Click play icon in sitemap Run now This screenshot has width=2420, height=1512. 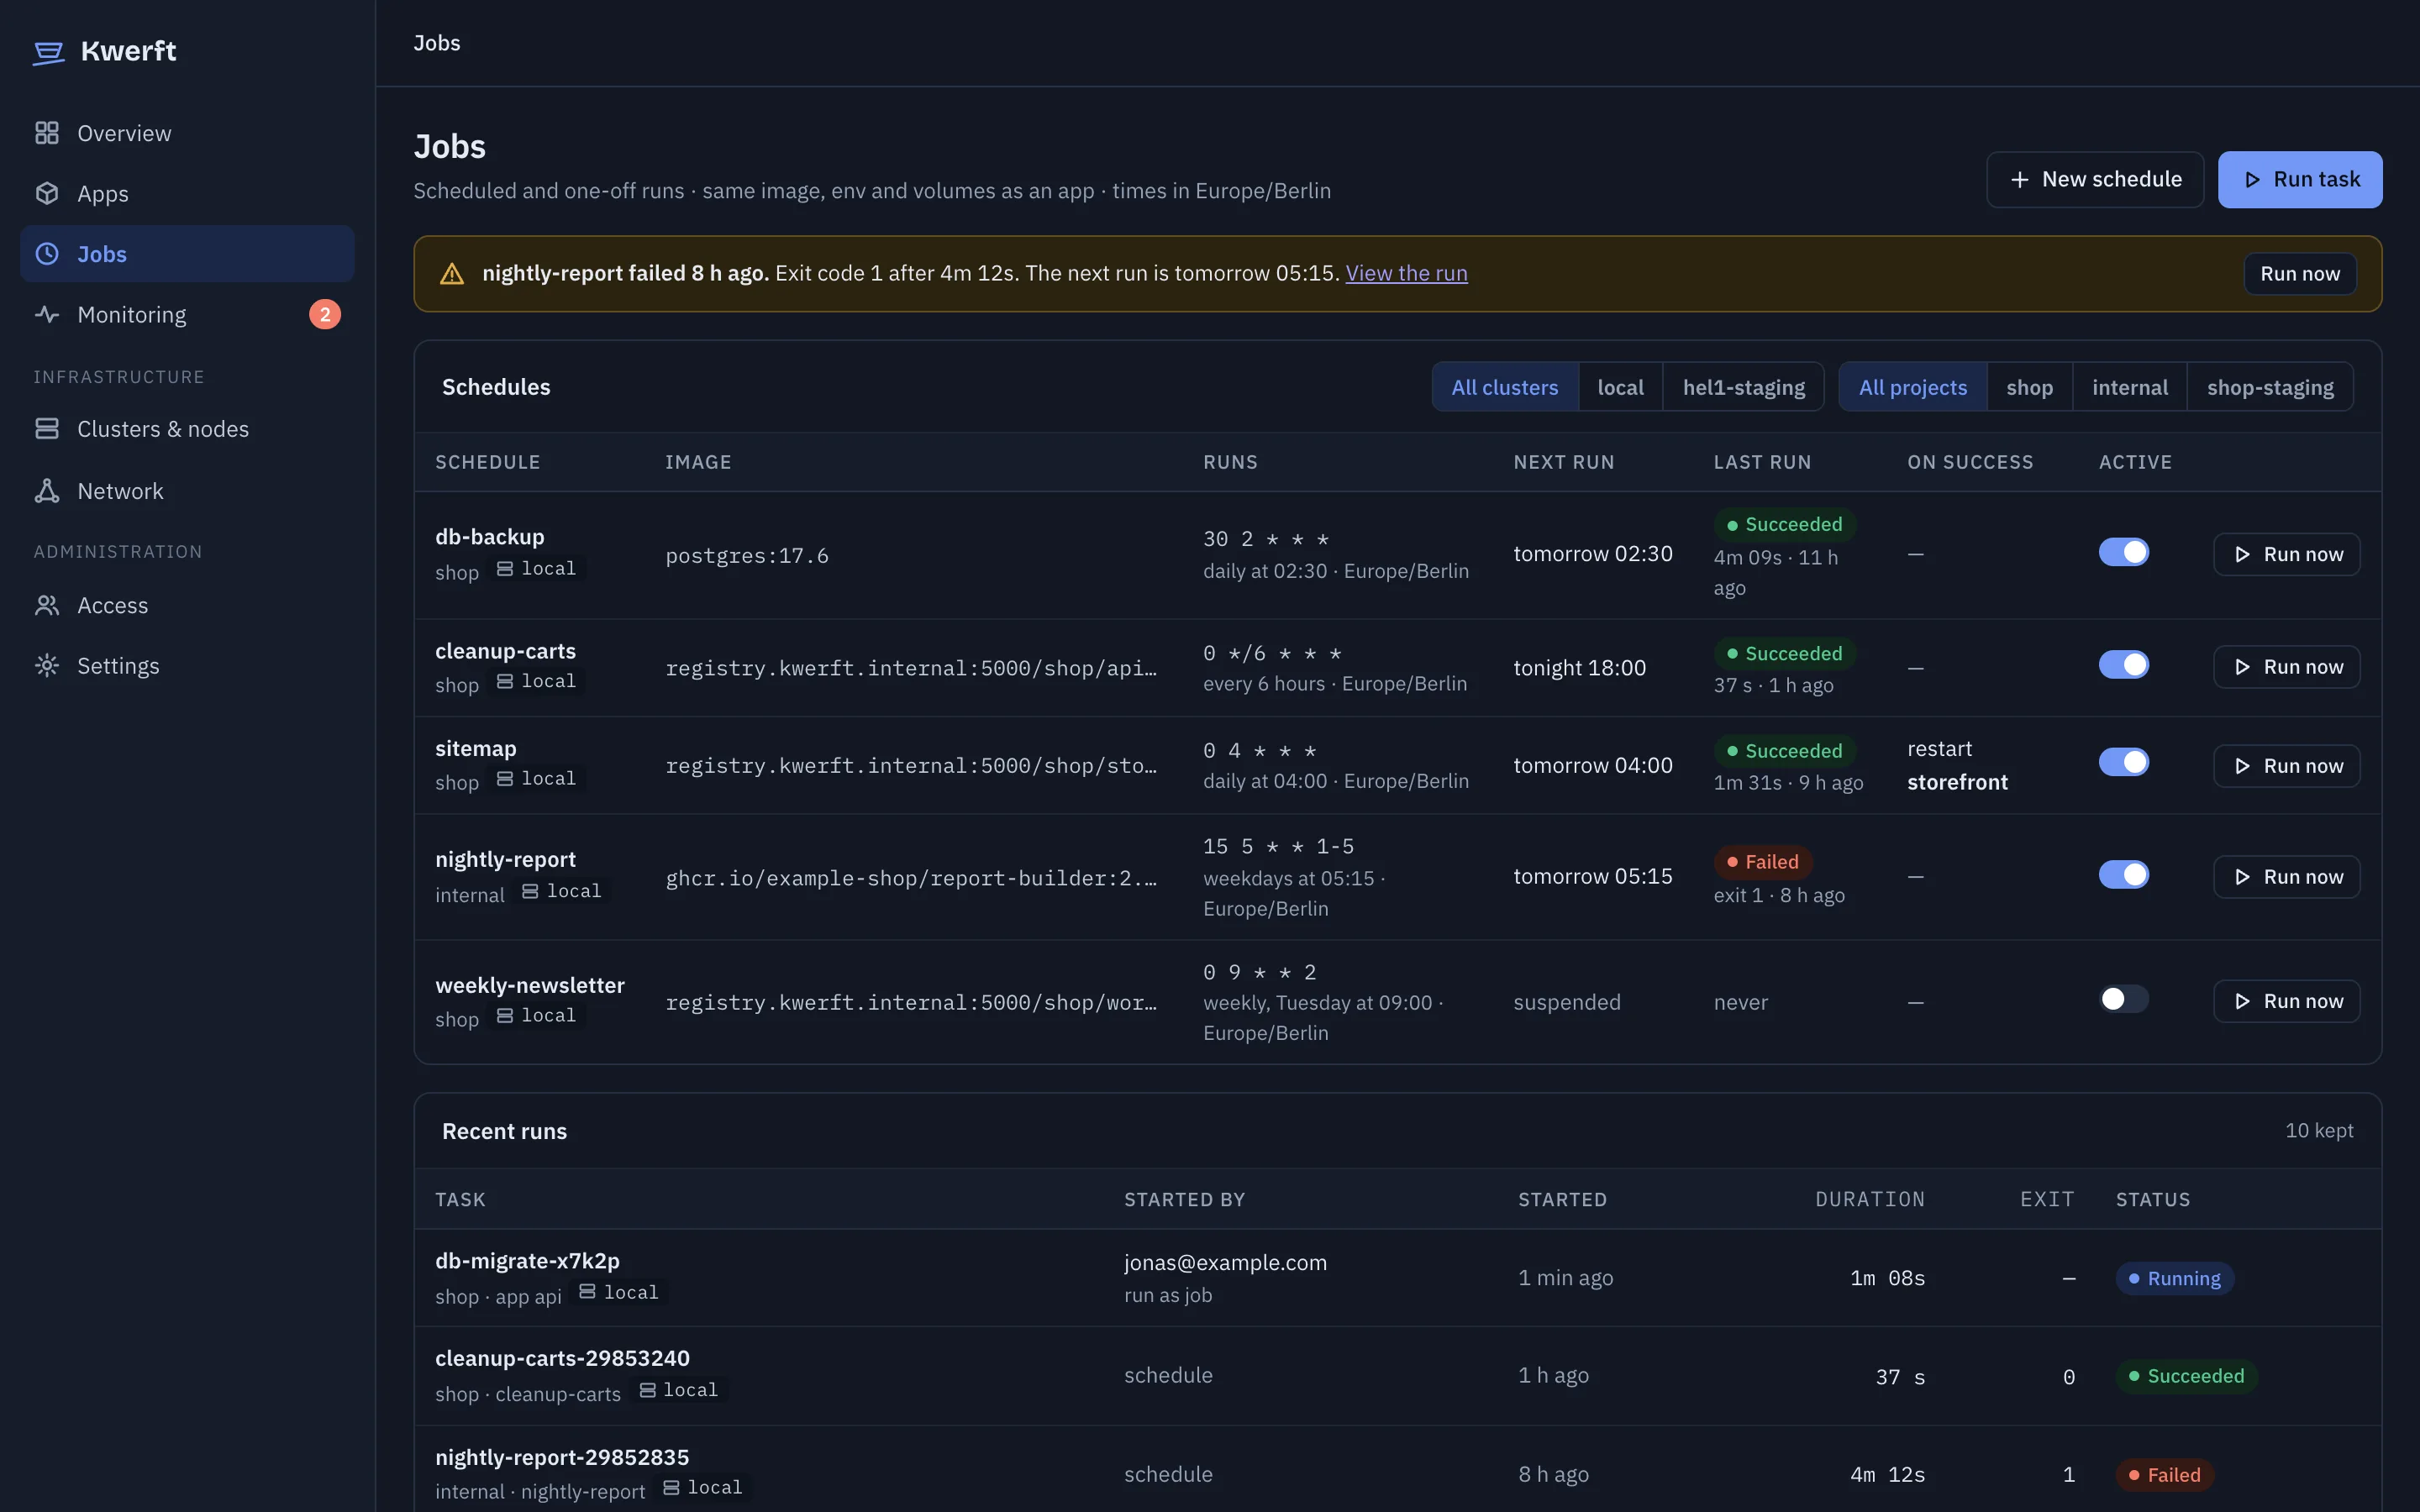click(2243, 766)
